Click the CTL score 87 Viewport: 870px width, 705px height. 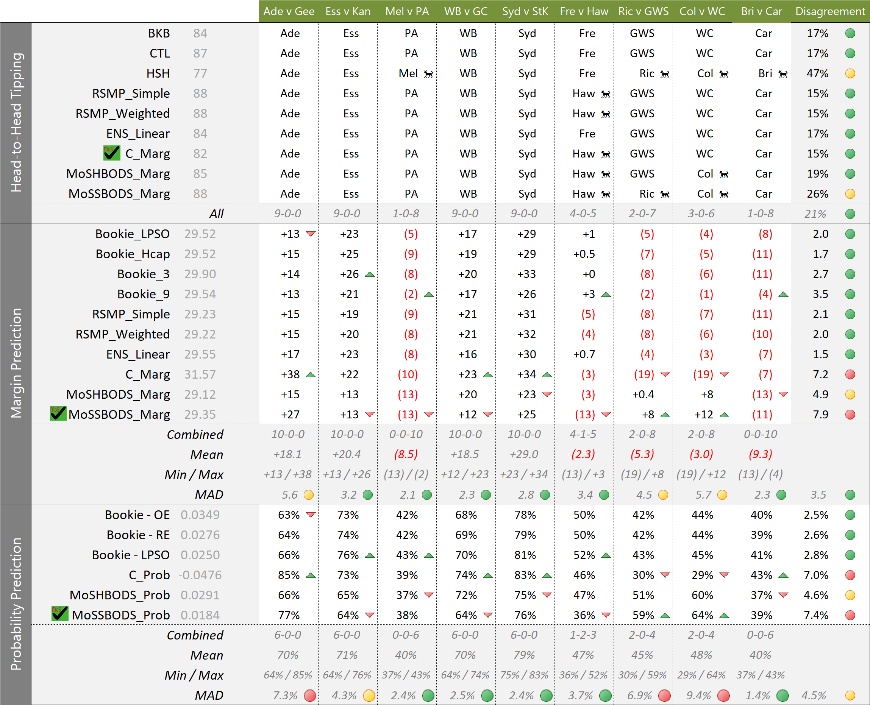coord(200,53)
